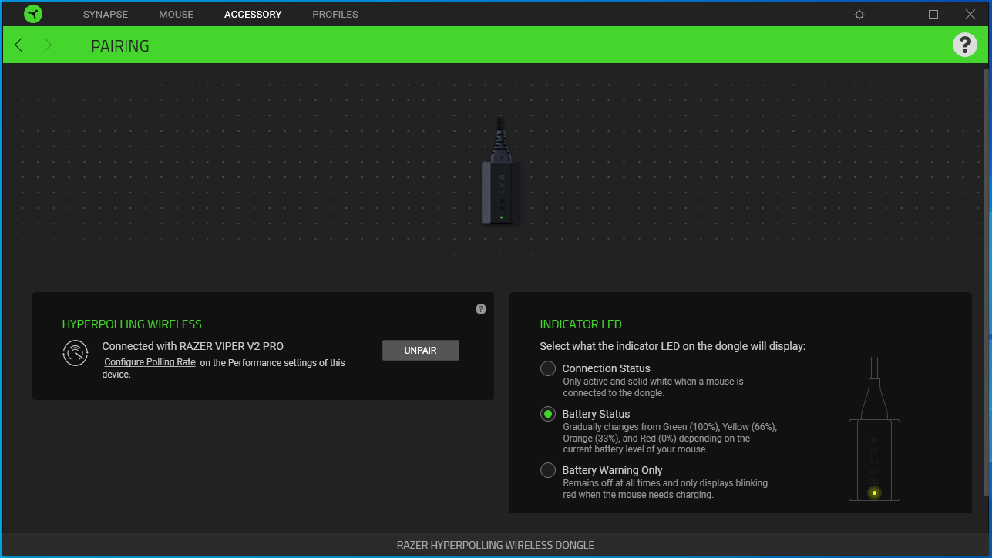Select the Connection Status option
The height and width of the screenshot is (558, 992).
coord(547,368)
